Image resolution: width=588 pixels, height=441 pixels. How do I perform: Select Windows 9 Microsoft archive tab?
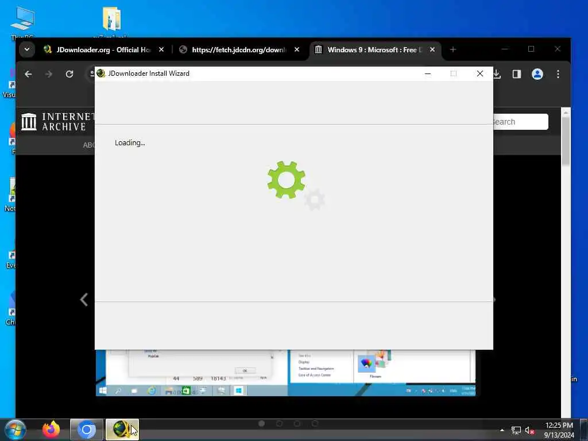375,50
